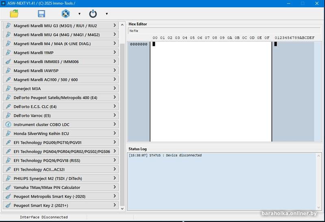The width and height of the screenshot is (325, 222).
Task: Select Magneti Marelli IAW15P entry
Action: coord(61,70)
